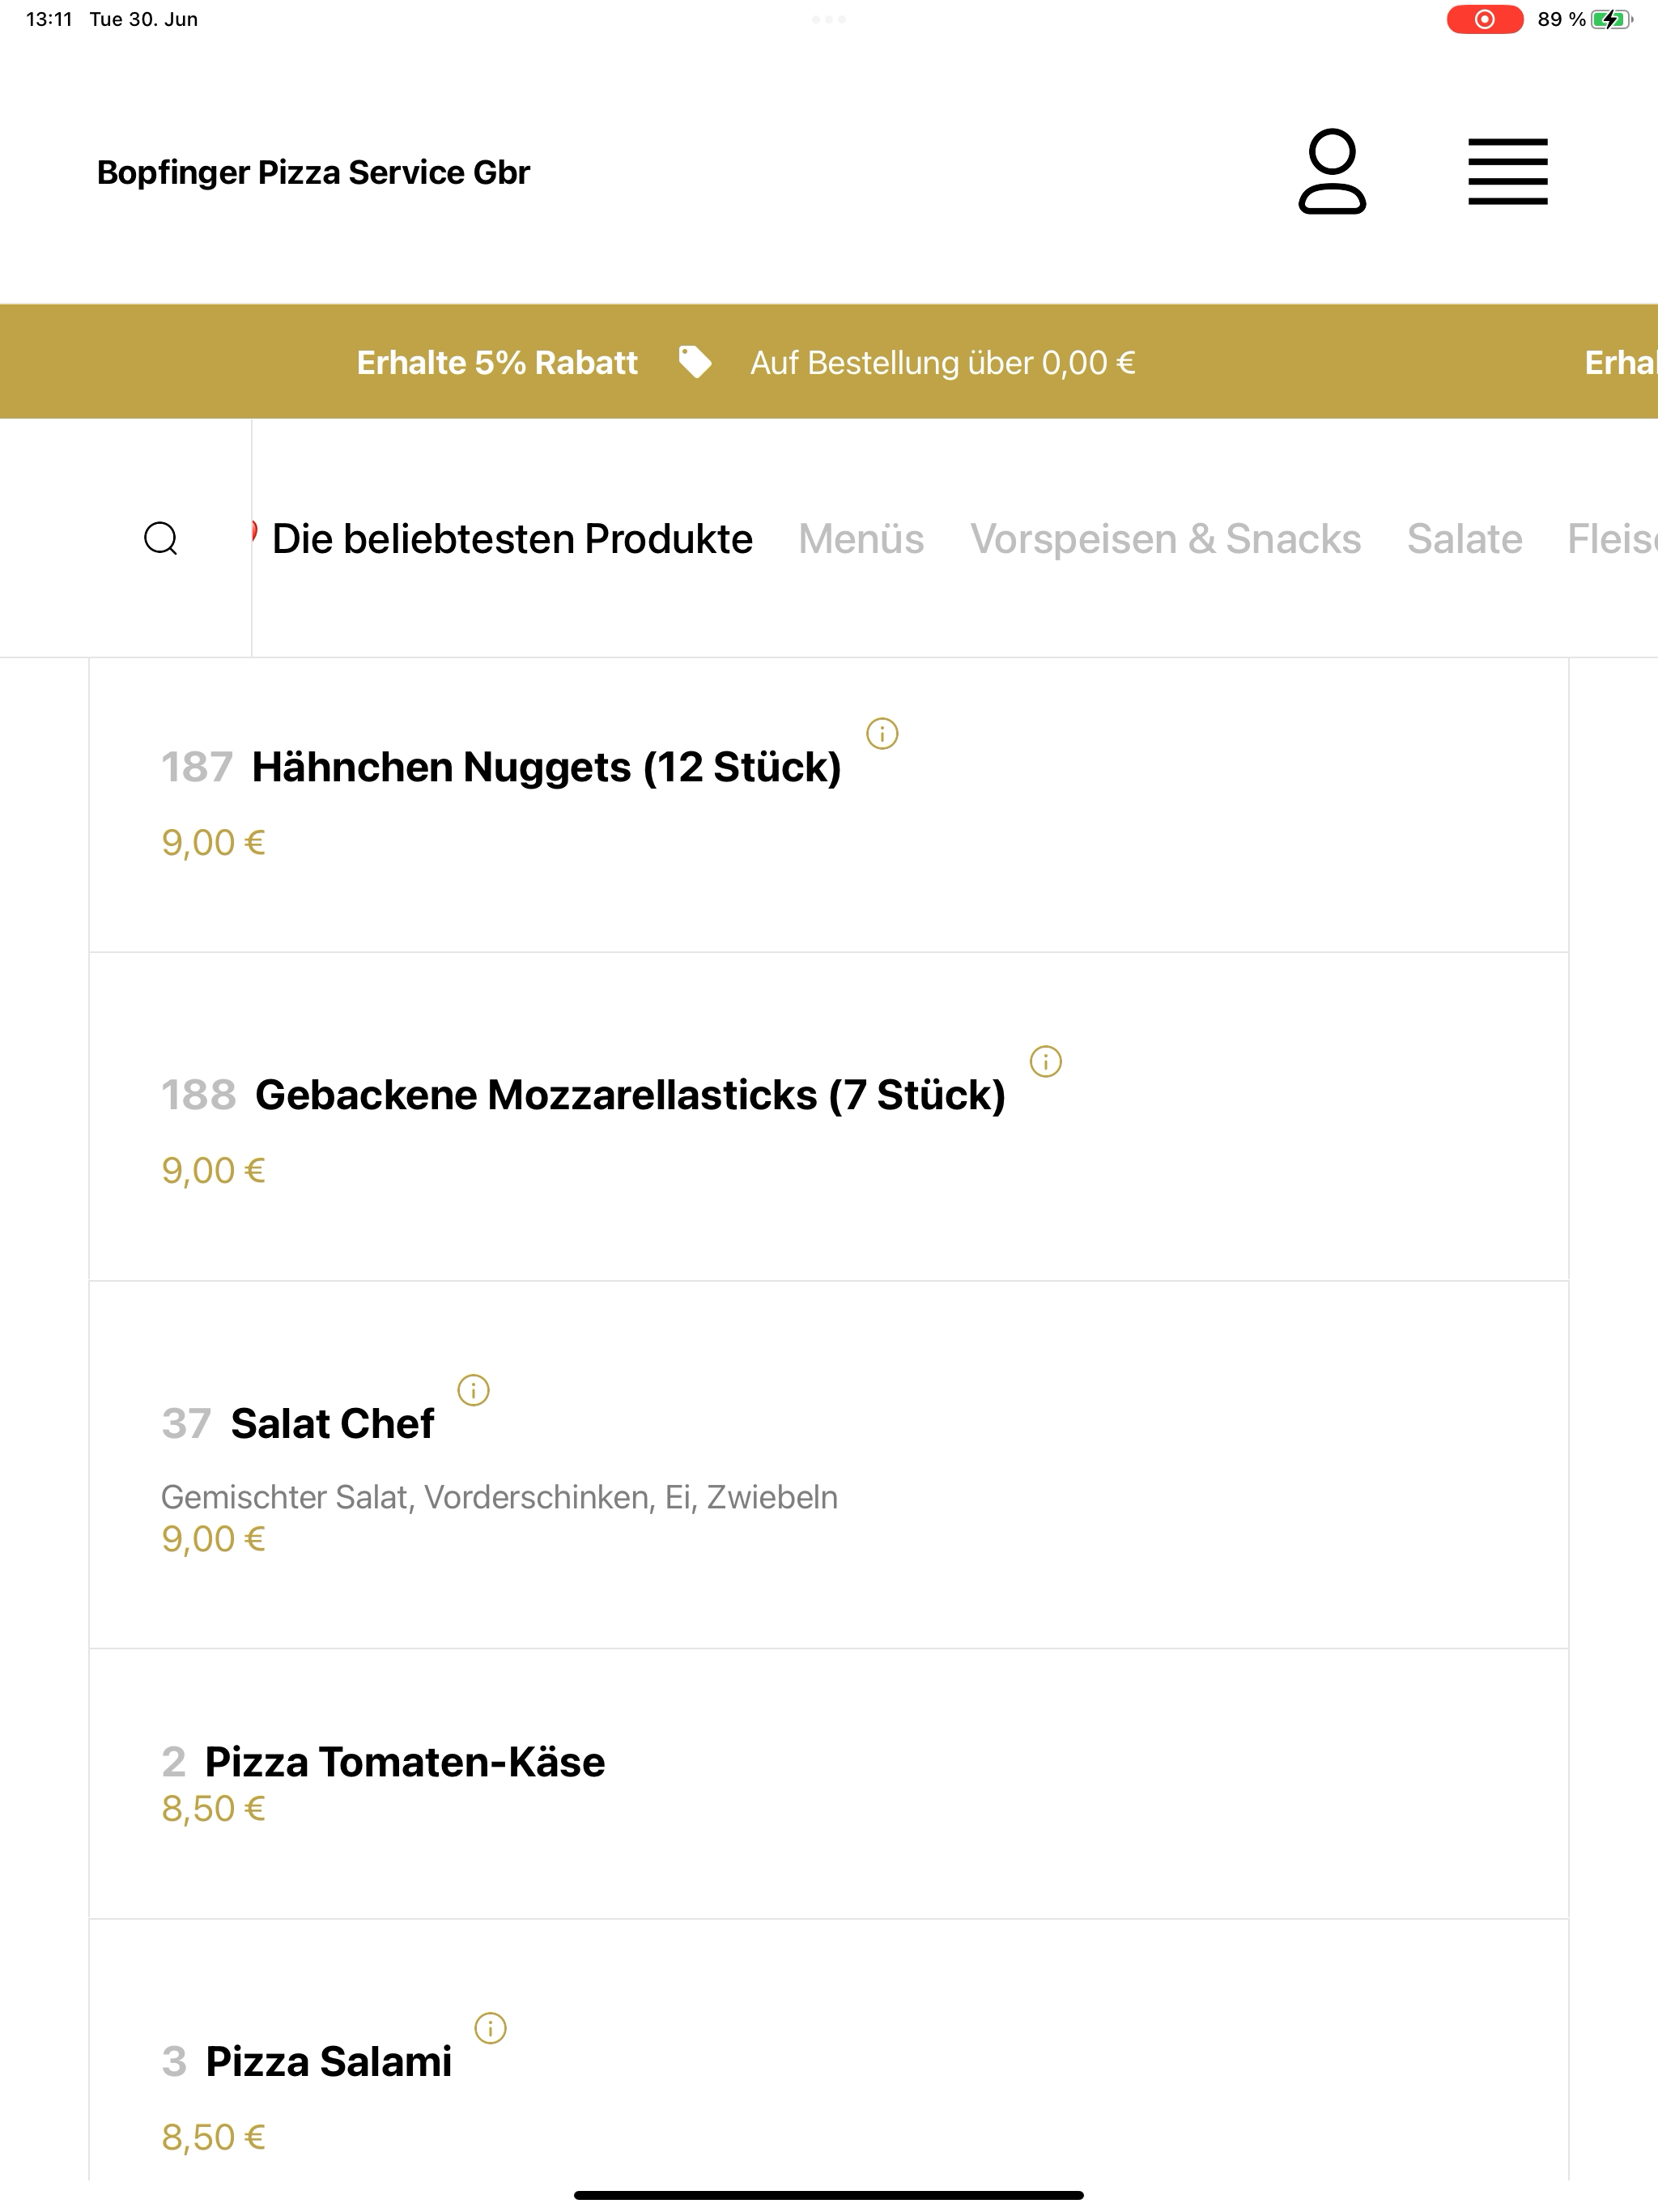Screen dimensions: 1658x2212
Task: Select Die beliebtesten Produkte tab
Action: (512, 538)
